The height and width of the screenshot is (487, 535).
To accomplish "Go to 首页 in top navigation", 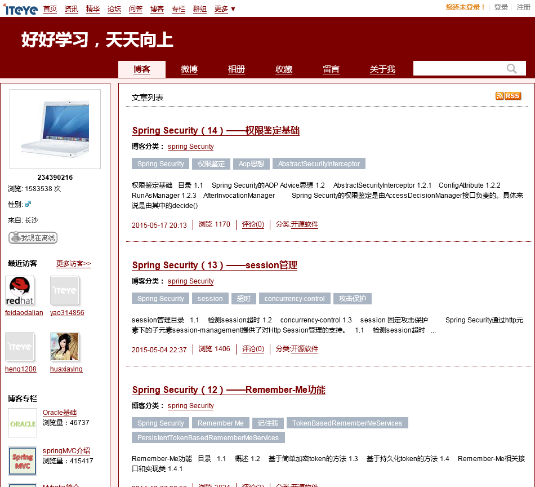I will [x=50, y=9].
